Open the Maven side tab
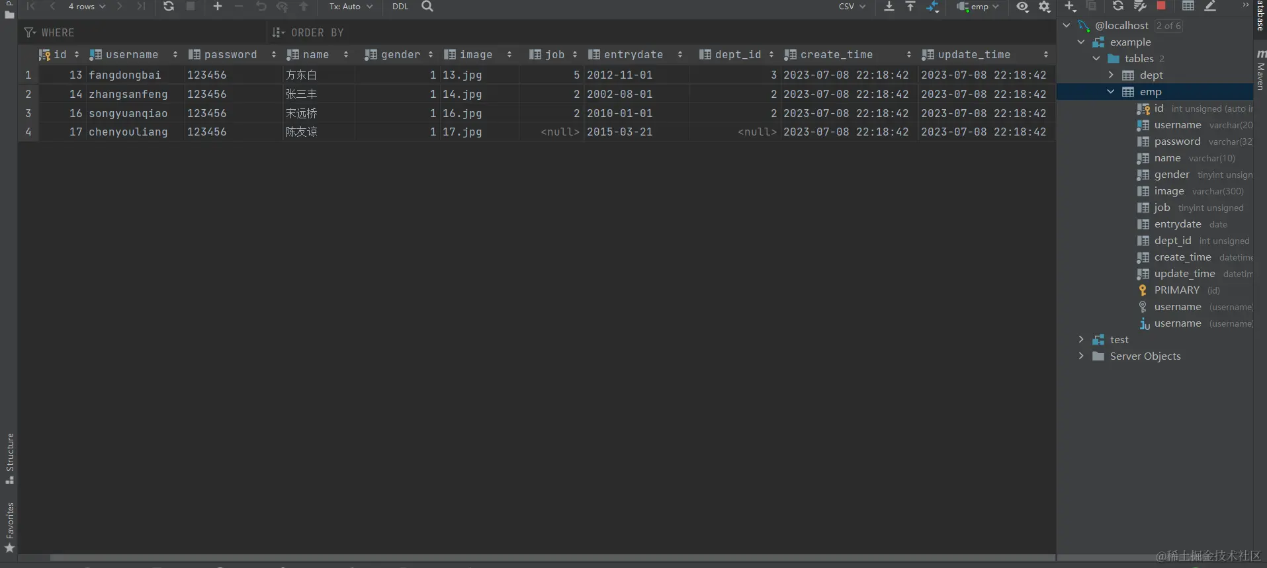Viewport: 1267px width, 568px height. [x=1260, y=71]
